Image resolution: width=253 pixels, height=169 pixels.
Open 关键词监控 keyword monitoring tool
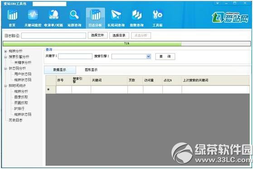point(33,18)
